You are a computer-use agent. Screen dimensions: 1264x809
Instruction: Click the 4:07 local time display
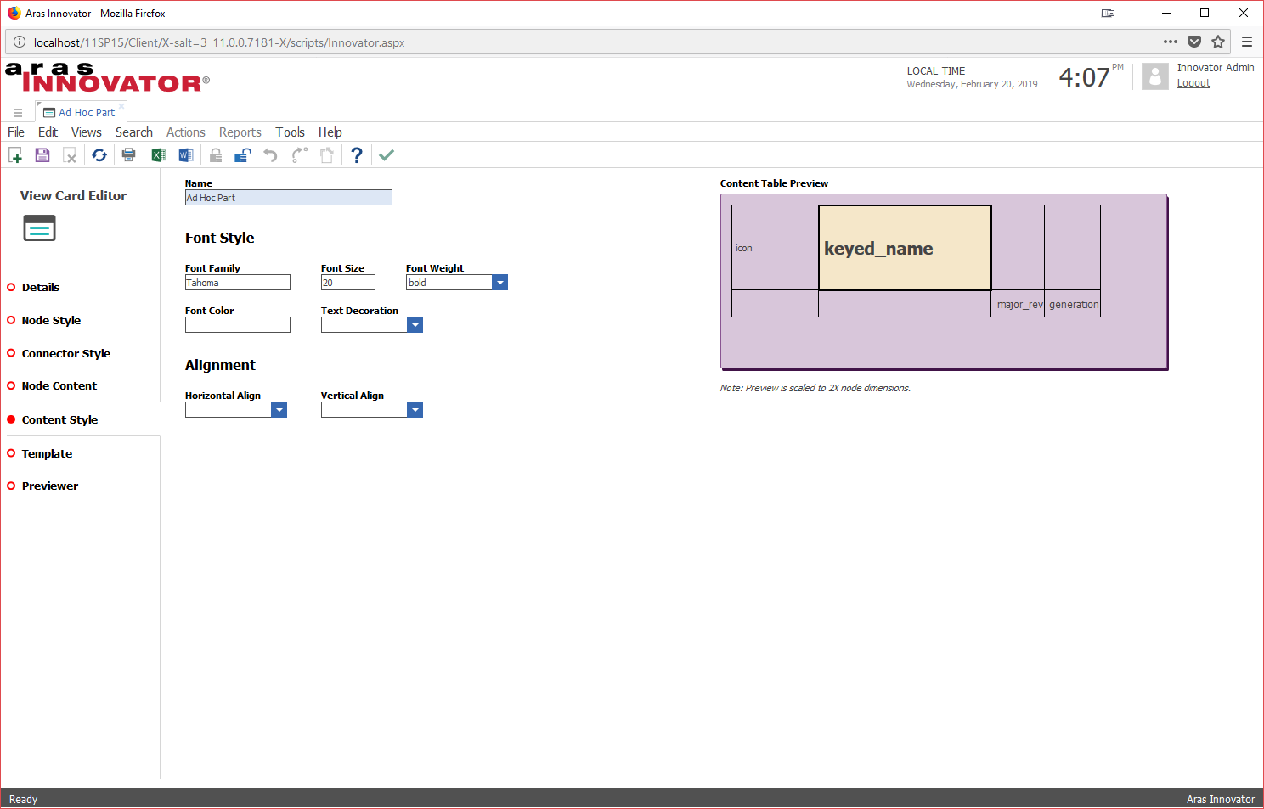[x=1084, y=77]
